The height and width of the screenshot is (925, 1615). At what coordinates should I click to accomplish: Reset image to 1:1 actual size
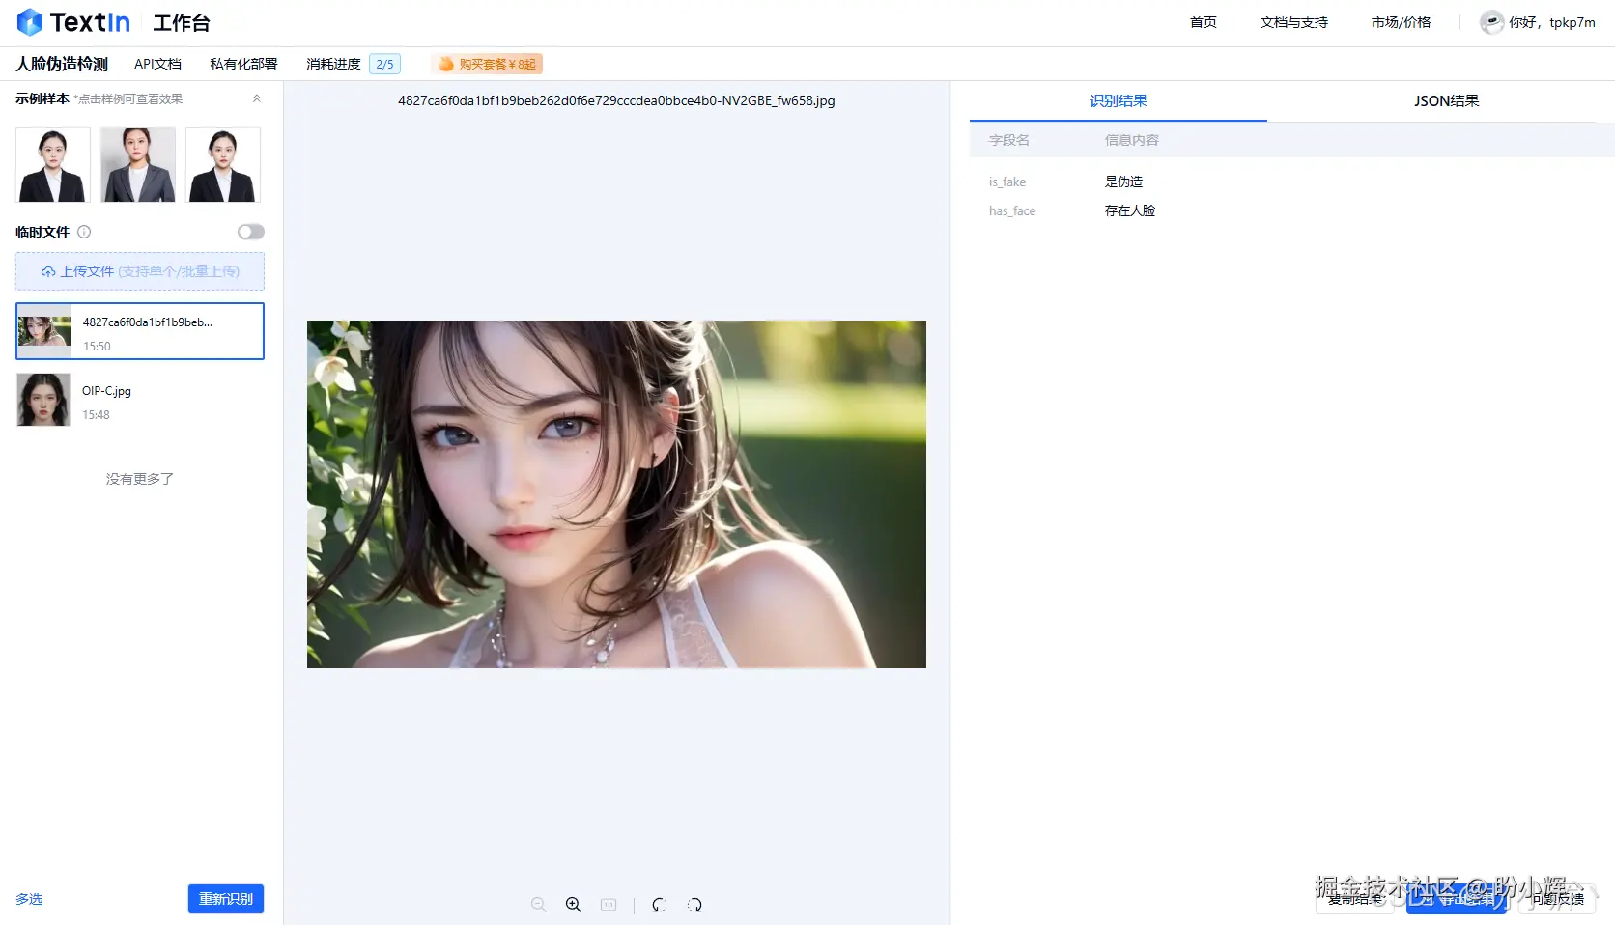coord(609,905)
